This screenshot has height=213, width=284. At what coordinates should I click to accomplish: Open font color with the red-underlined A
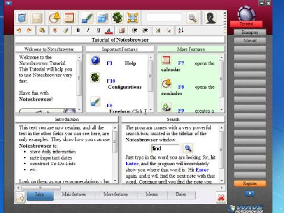pyautogui.click(x=109, y=30)
